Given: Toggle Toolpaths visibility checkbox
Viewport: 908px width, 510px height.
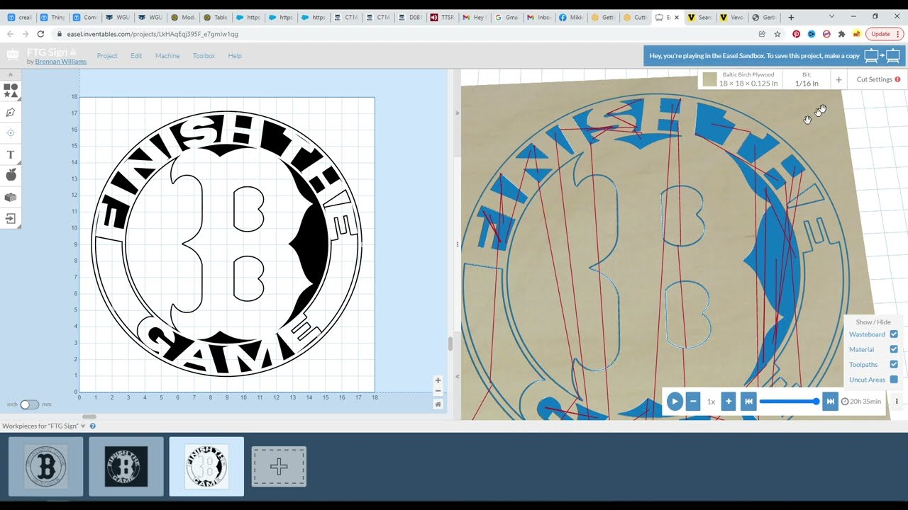Looking at the screenshot, I should [894, 365].
